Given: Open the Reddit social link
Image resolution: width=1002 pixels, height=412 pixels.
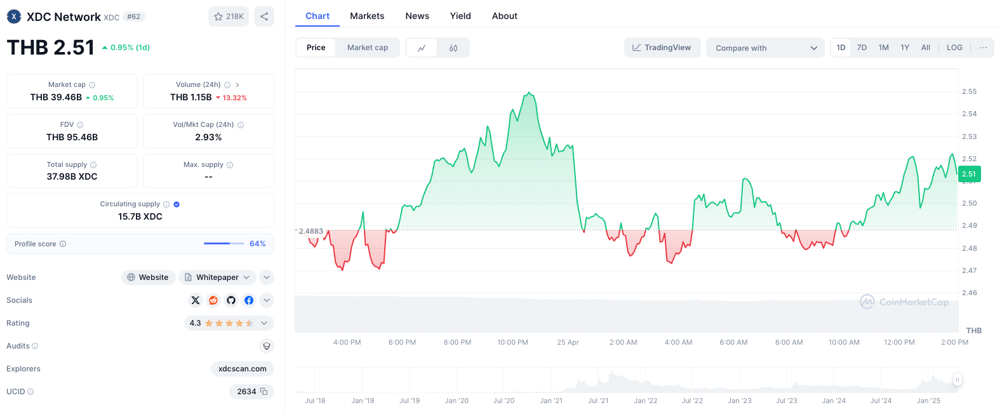Looking at the screenshot, I should 213,300.
